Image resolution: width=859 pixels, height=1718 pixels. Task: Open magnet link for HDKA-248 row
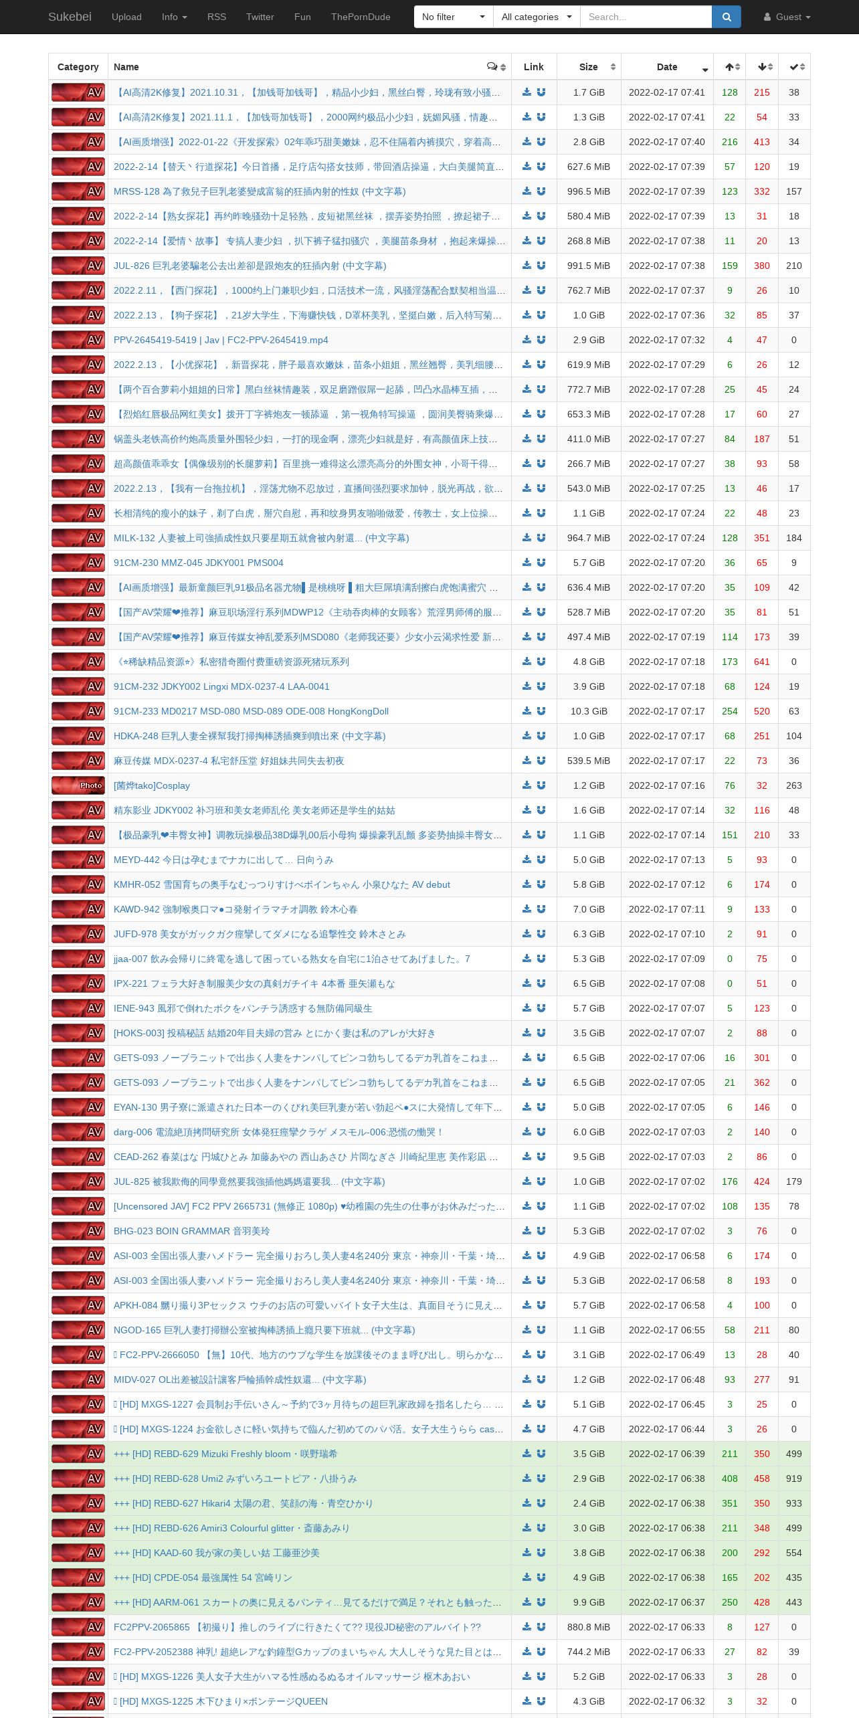[x=541, y=736]
